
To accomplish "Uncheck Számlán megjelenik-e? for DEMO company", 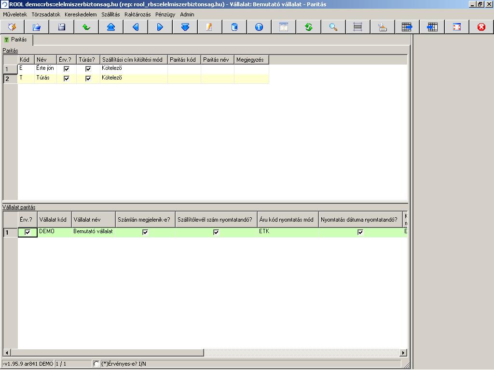I will tap(145, 232).
